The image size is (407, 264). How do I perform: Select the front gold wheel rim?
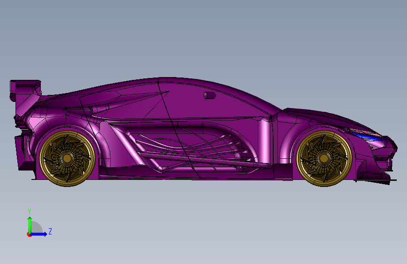[324, 158]
